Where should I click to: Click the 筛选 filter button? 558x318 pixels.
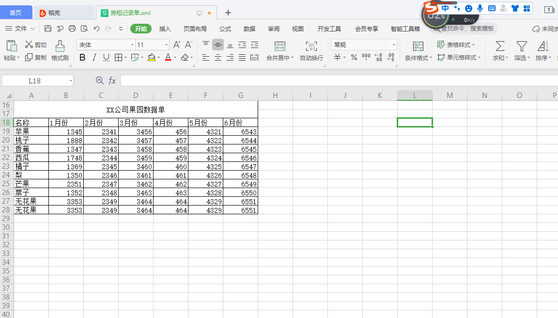(522, 50)
